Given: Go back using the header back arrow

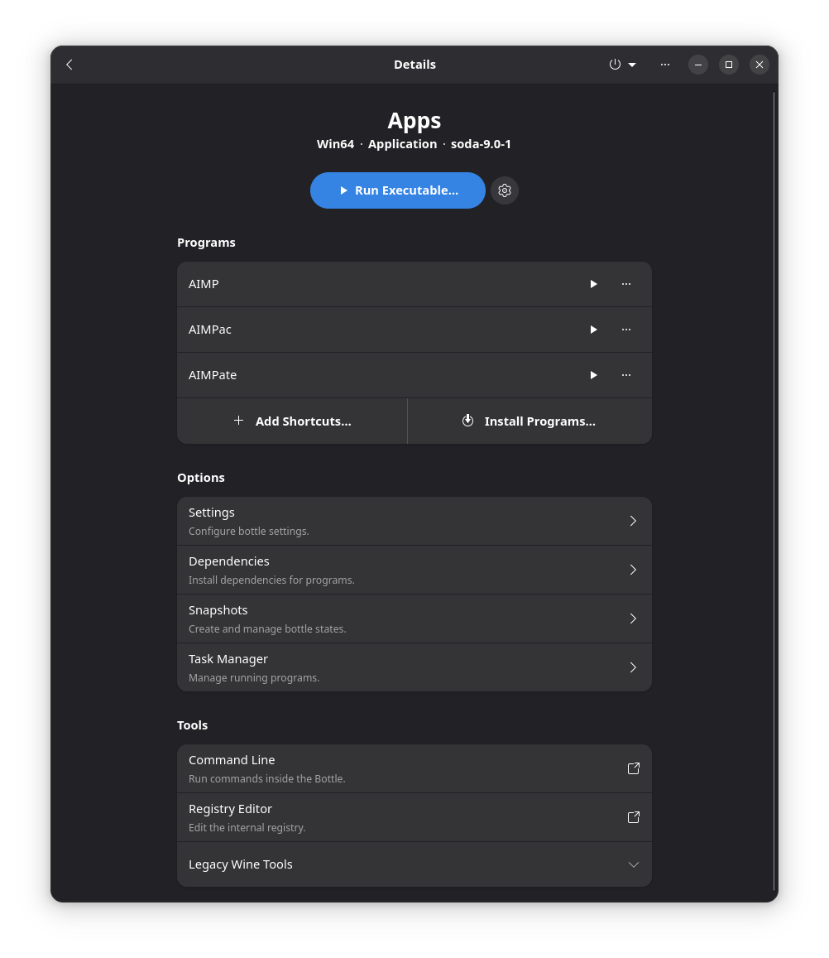Looking at the screenshot, I should coord(69,65).
